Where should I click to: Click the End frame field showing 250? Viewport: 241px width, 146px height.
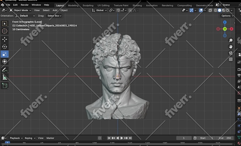[x=225, y=138]
